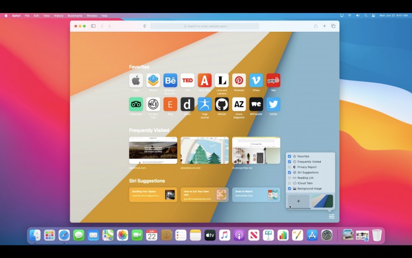412x258 pixels.
Task: Open the Safari application menu
Action: 16,16
